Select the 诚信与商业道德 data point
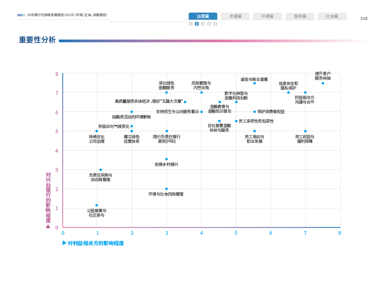This screenshot has width=387, height=281. click(254, 83)
